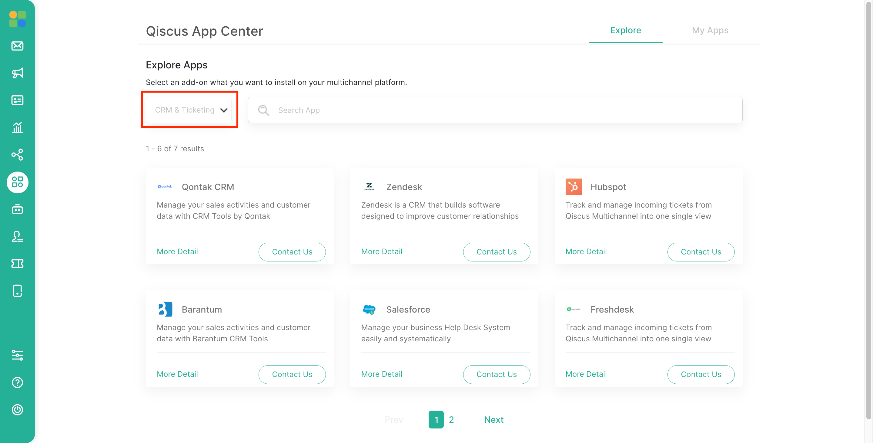Open the Inbox envelope icon in the sidebar
Viewport: 873px width, 443px height.
(17, 46)
